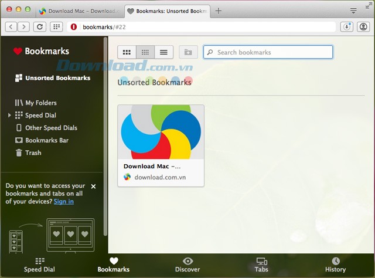Open Speed Dial grid icon in toolbar
The height and width of the screenshot is (278, 375).
click(56, 26)
